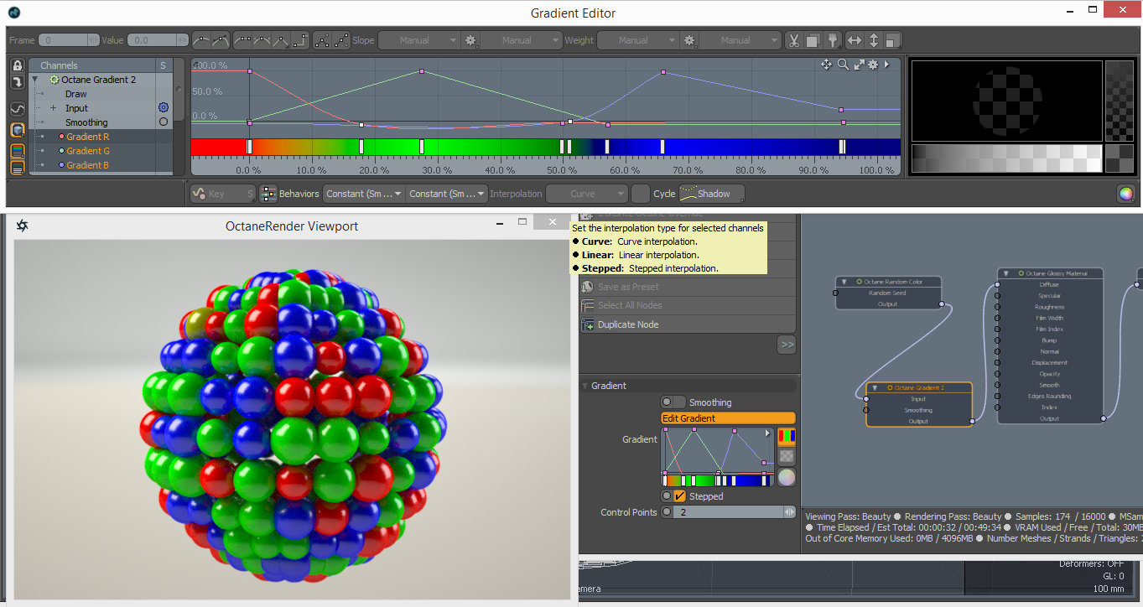Click the first curve tangent tool icon
Screen dimensions: 1143x607
201,40
